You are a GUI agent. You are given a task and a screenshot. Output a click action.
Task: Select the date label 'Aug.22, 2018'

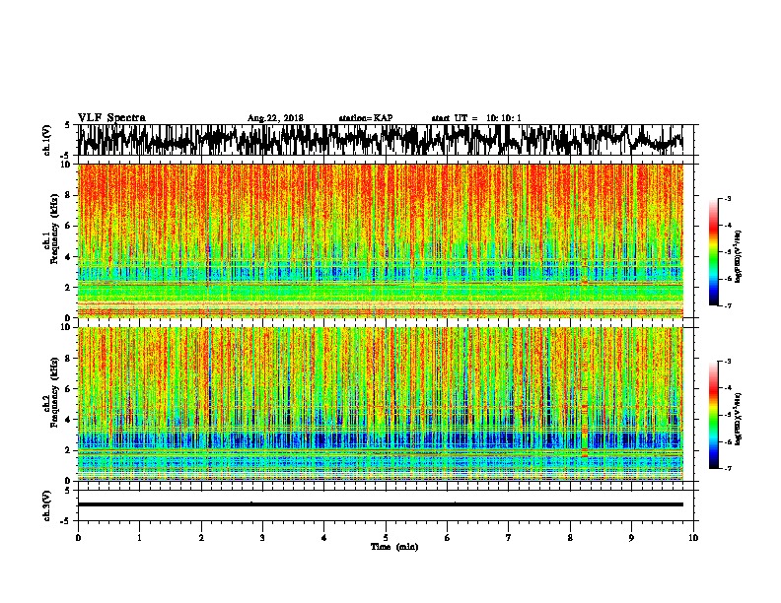click(275, 118)
